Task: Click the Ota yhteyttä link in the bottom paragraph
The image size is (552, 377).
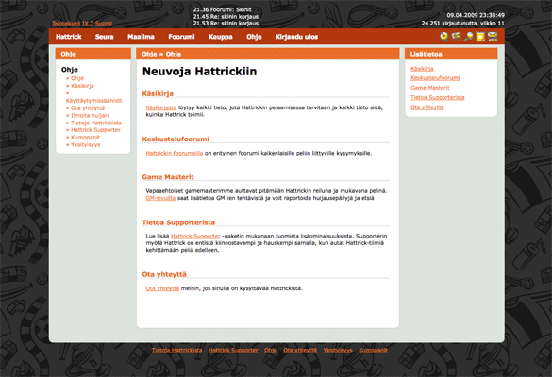Action: pyautogui.click(x=162, y=288)
